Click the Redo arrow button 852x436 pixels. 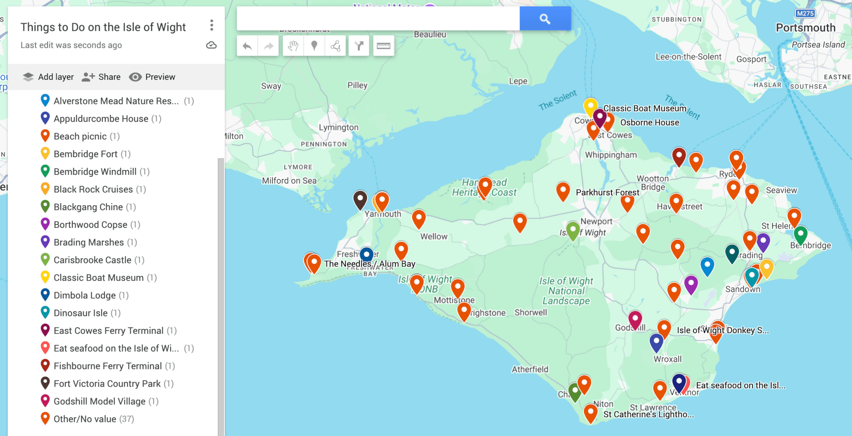(269, 46)
